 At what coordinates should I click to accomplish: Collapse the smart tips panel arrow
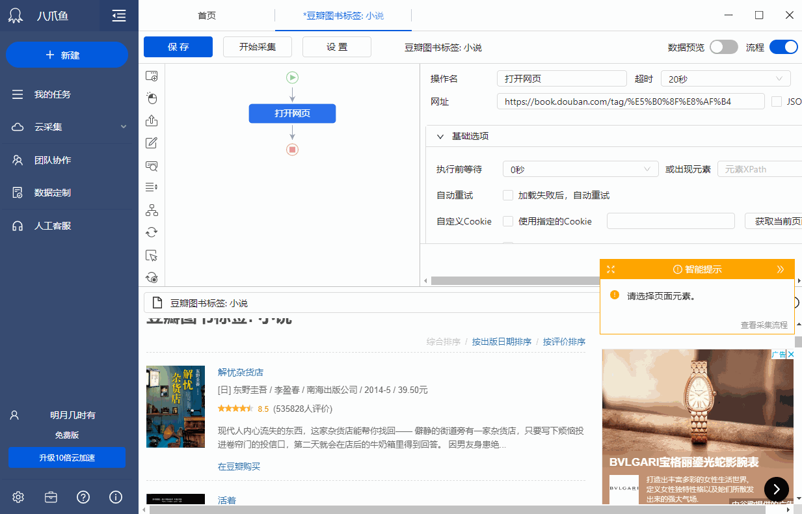click(781, 269)
